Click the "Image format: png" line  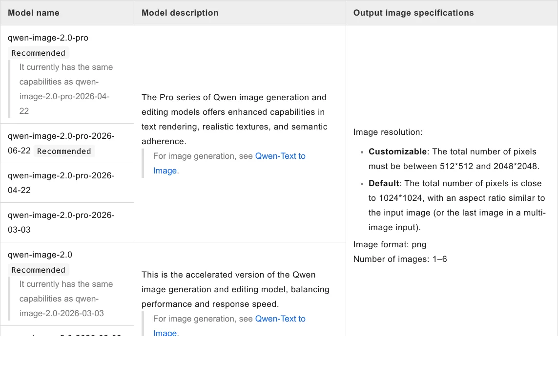tap(390, 244)
